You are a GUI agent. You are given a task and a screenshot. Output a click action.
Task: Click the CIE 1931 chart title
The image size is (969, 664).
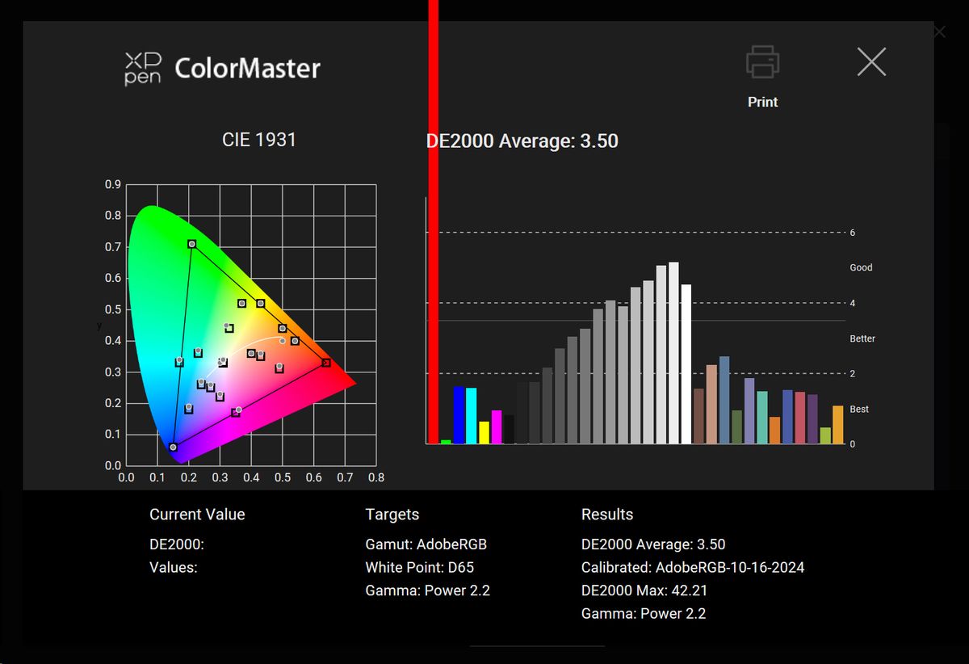(259, 140)
